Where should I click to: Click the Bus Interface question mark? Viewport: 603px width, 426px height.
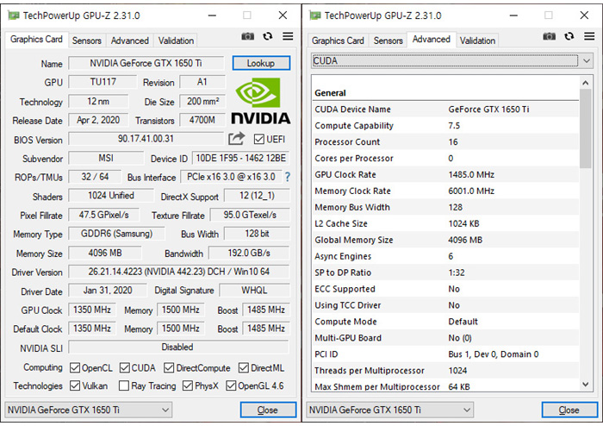(x=288, y=177)
